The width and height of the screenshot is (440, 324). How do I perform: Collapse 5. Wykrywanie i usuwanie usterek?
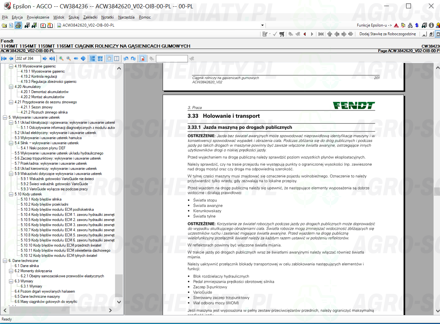[x=5, y=117]
